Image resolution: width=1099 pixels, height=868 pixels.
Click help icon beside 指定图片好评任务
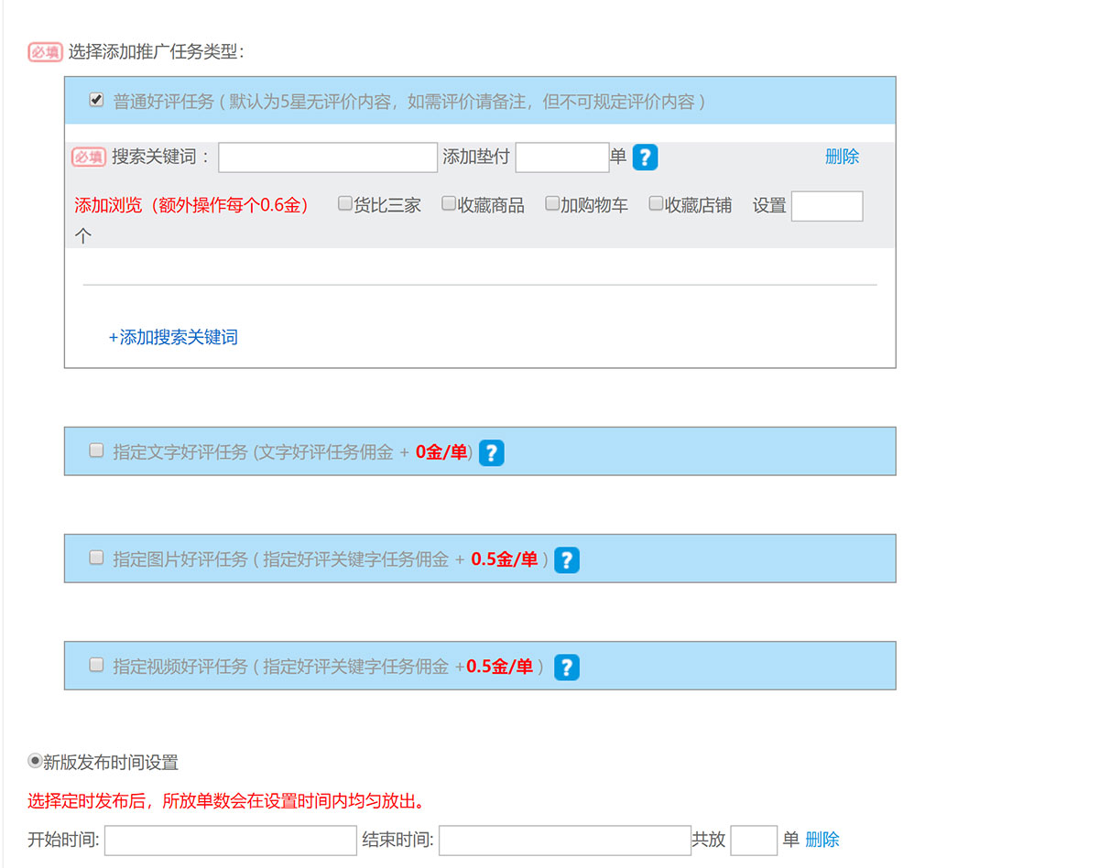[x=567, y=559]
